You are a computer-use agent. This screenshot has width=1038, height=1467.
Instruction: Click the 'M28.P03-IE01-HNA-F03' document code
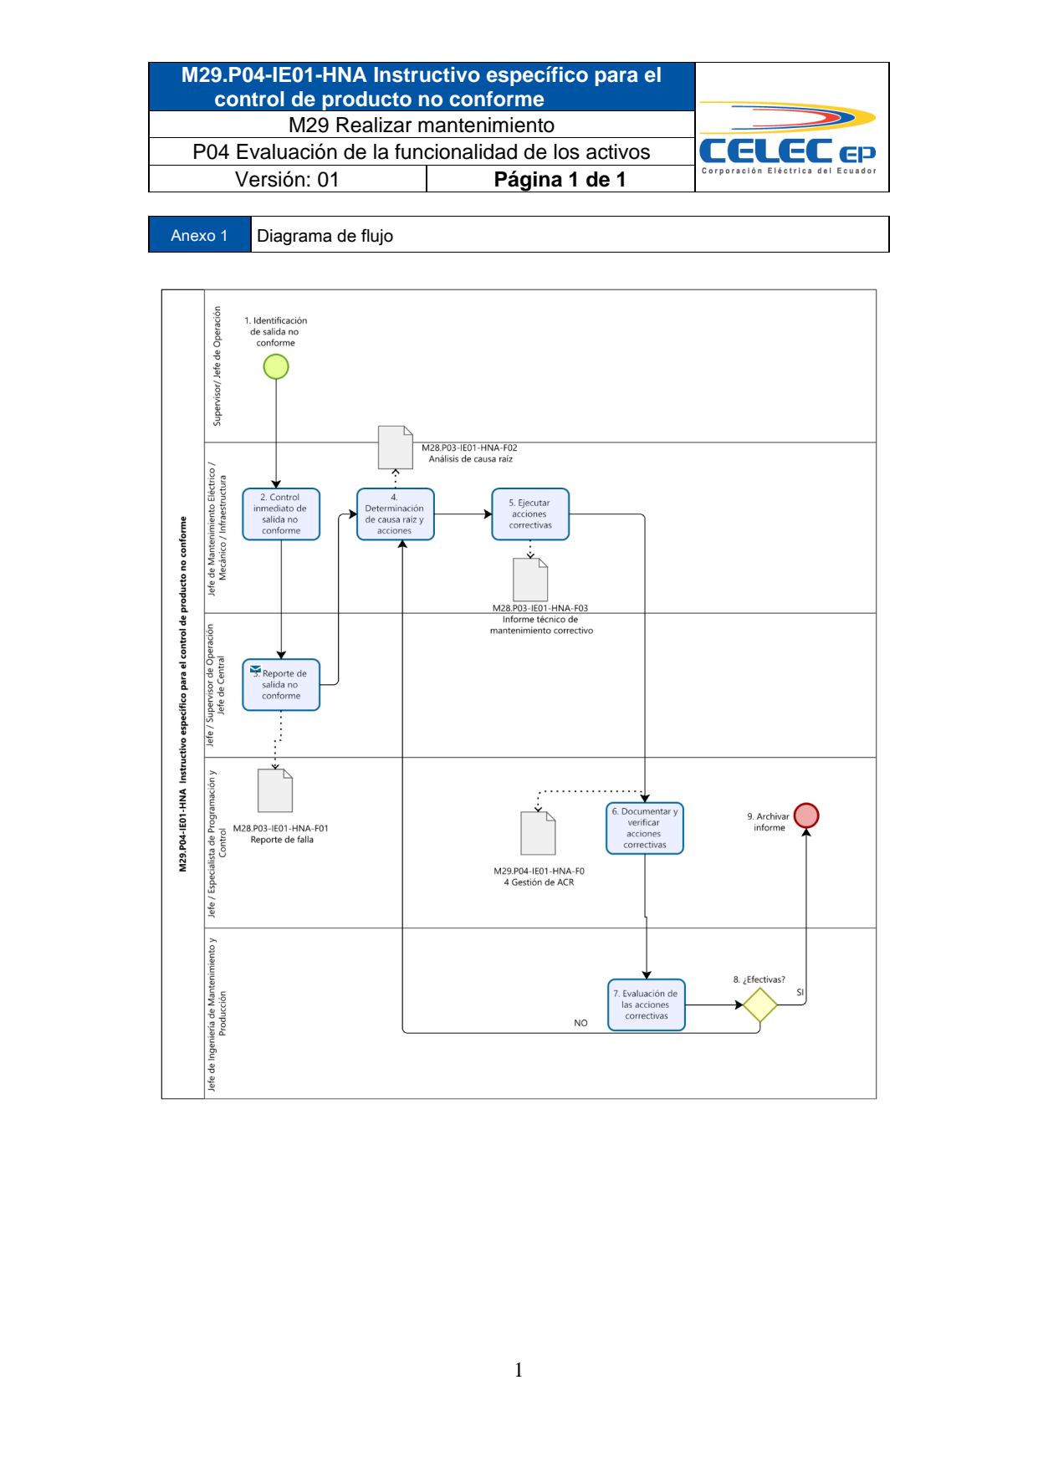(540, 608)
